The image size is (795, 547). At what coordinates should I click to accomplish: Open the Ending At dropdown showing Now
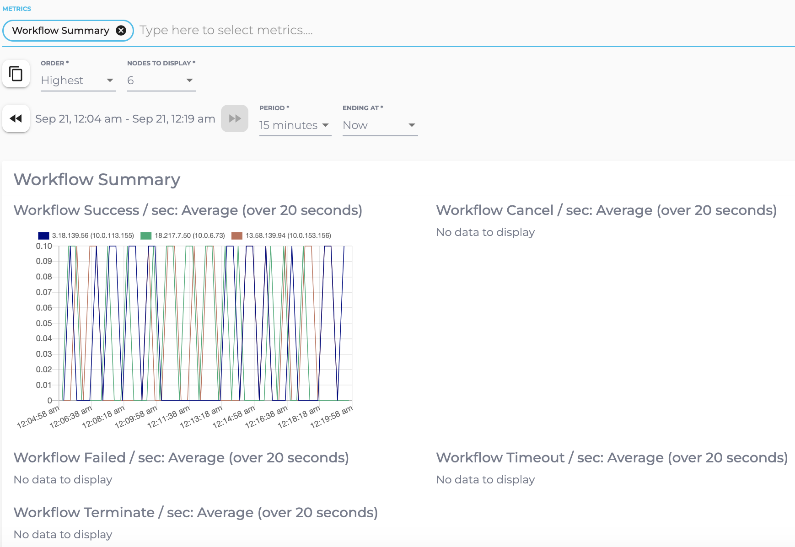(x=380, y=125)
